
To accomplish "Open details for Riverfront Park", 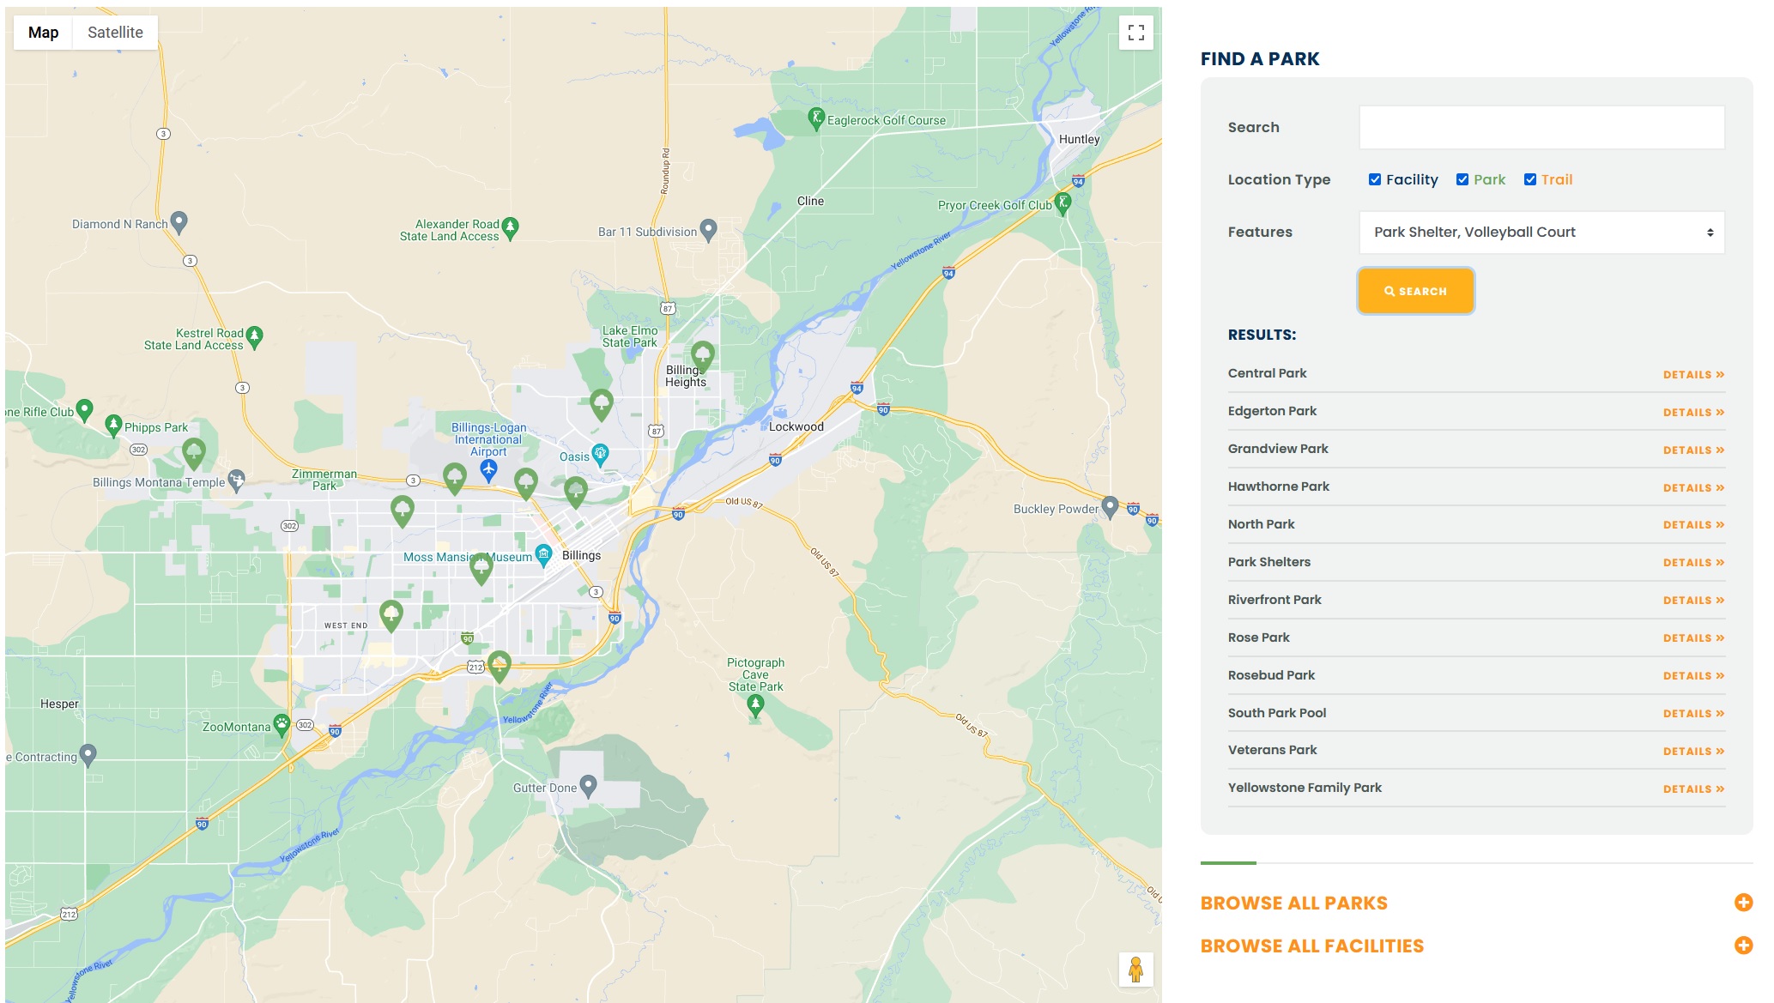I will click(x=1693, y=600).
